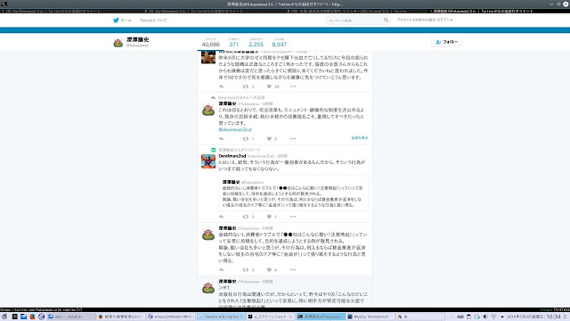Show hidden system tray icons arrow

tap(502, 317)
